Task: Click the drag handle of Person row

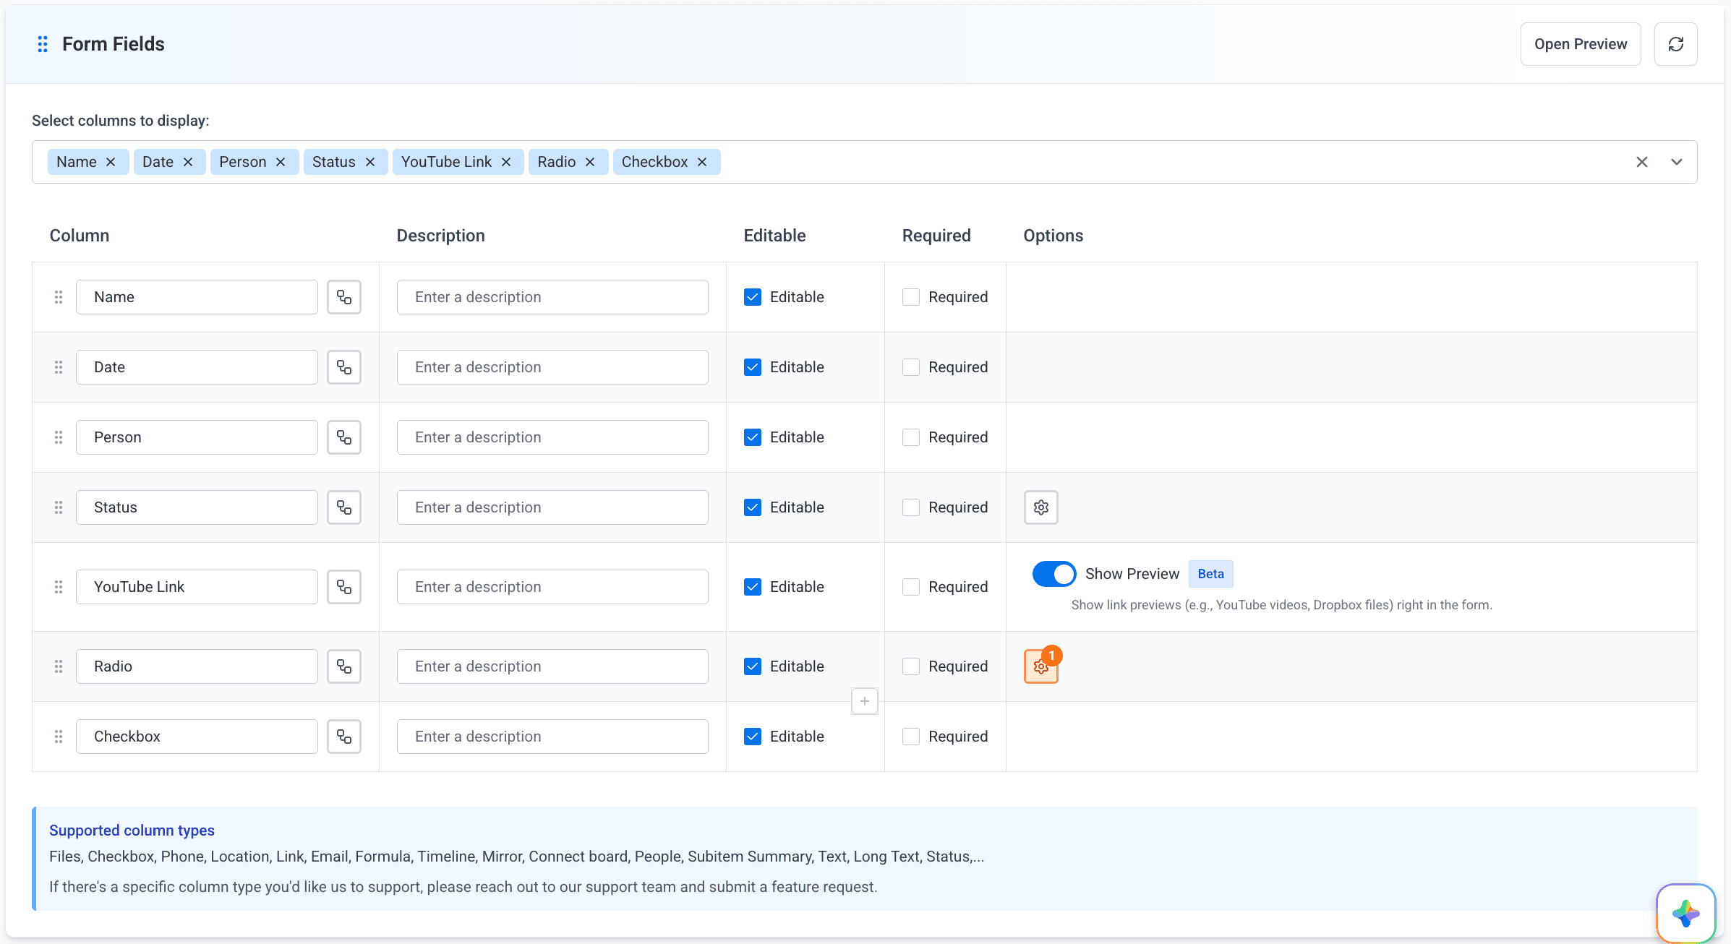Action: coord(59,437)
